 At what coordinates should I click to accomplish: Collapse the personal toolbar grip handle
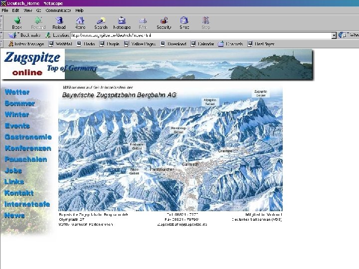[x=1, y=44]
